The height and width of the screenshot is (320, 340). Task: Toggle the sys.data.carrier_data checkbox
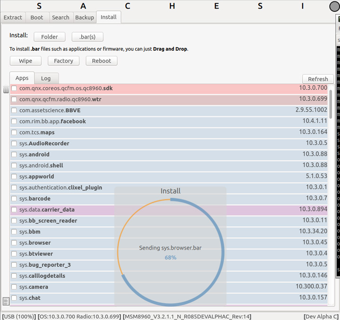point(14,209)
